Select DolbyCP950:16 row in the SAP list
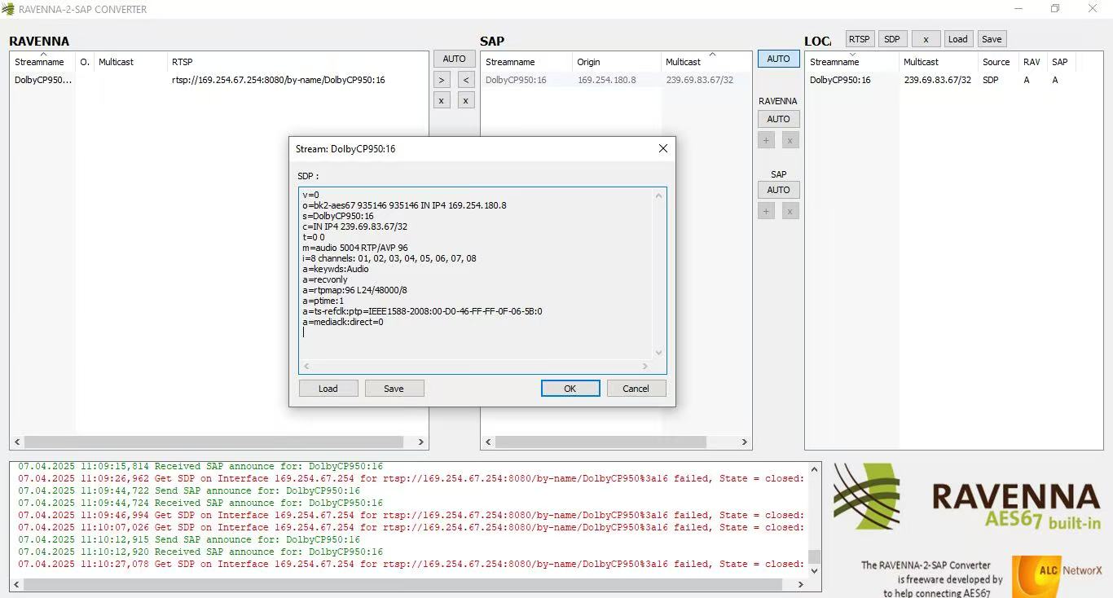This screenshot has width=1113, height=598. tap(616, 80)
